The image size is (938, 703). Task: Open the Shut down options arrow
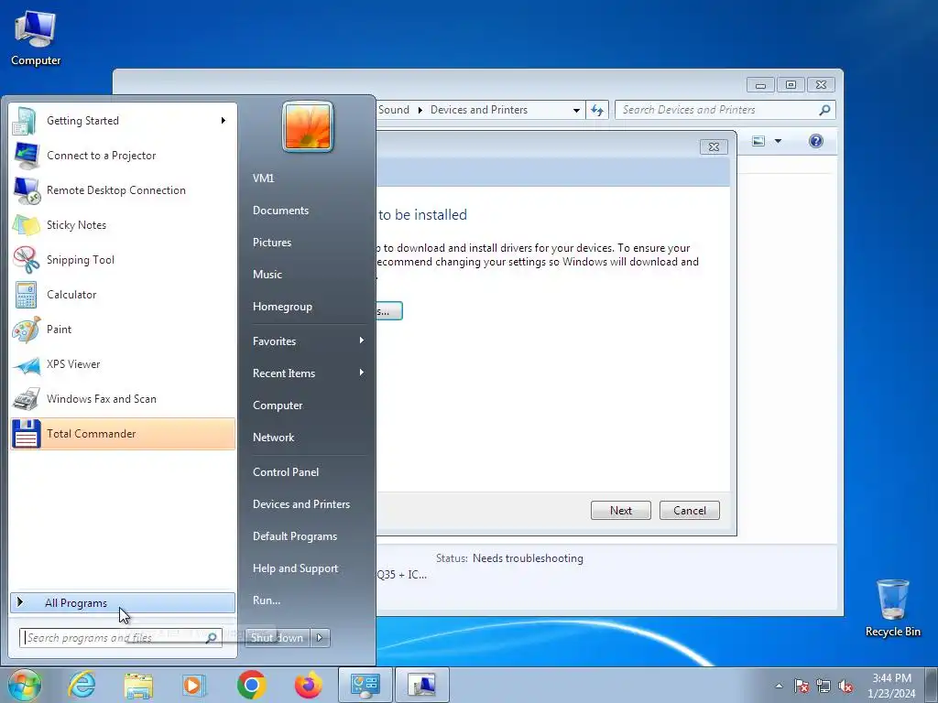pyautogui.click(x=320, y=638)
